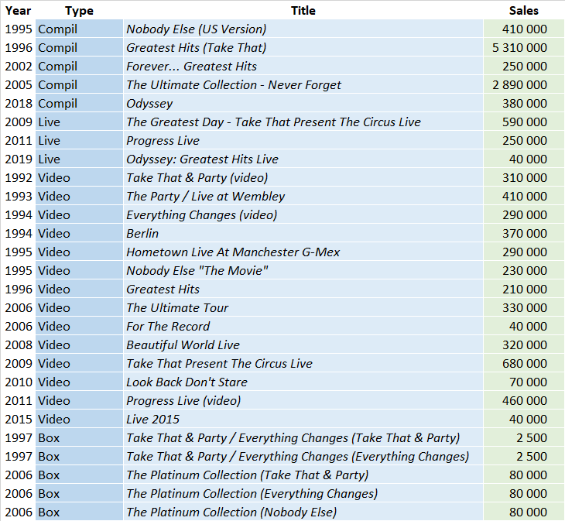The width and height of the screenshot is (565, 521).
Task: Select 'Look Back Don't Stare' title
Action: (187, 382)
